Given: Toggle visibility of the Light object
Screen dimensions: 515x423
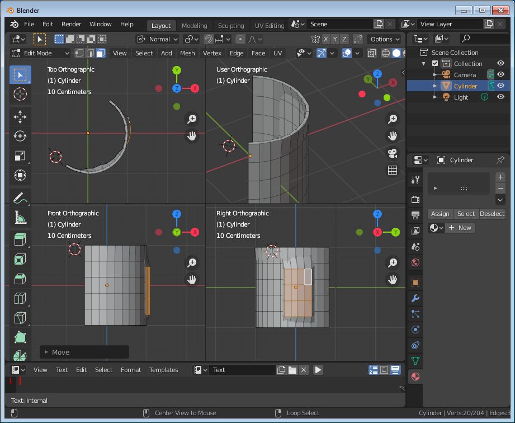Looking at the screenshot, I should 500,97.
